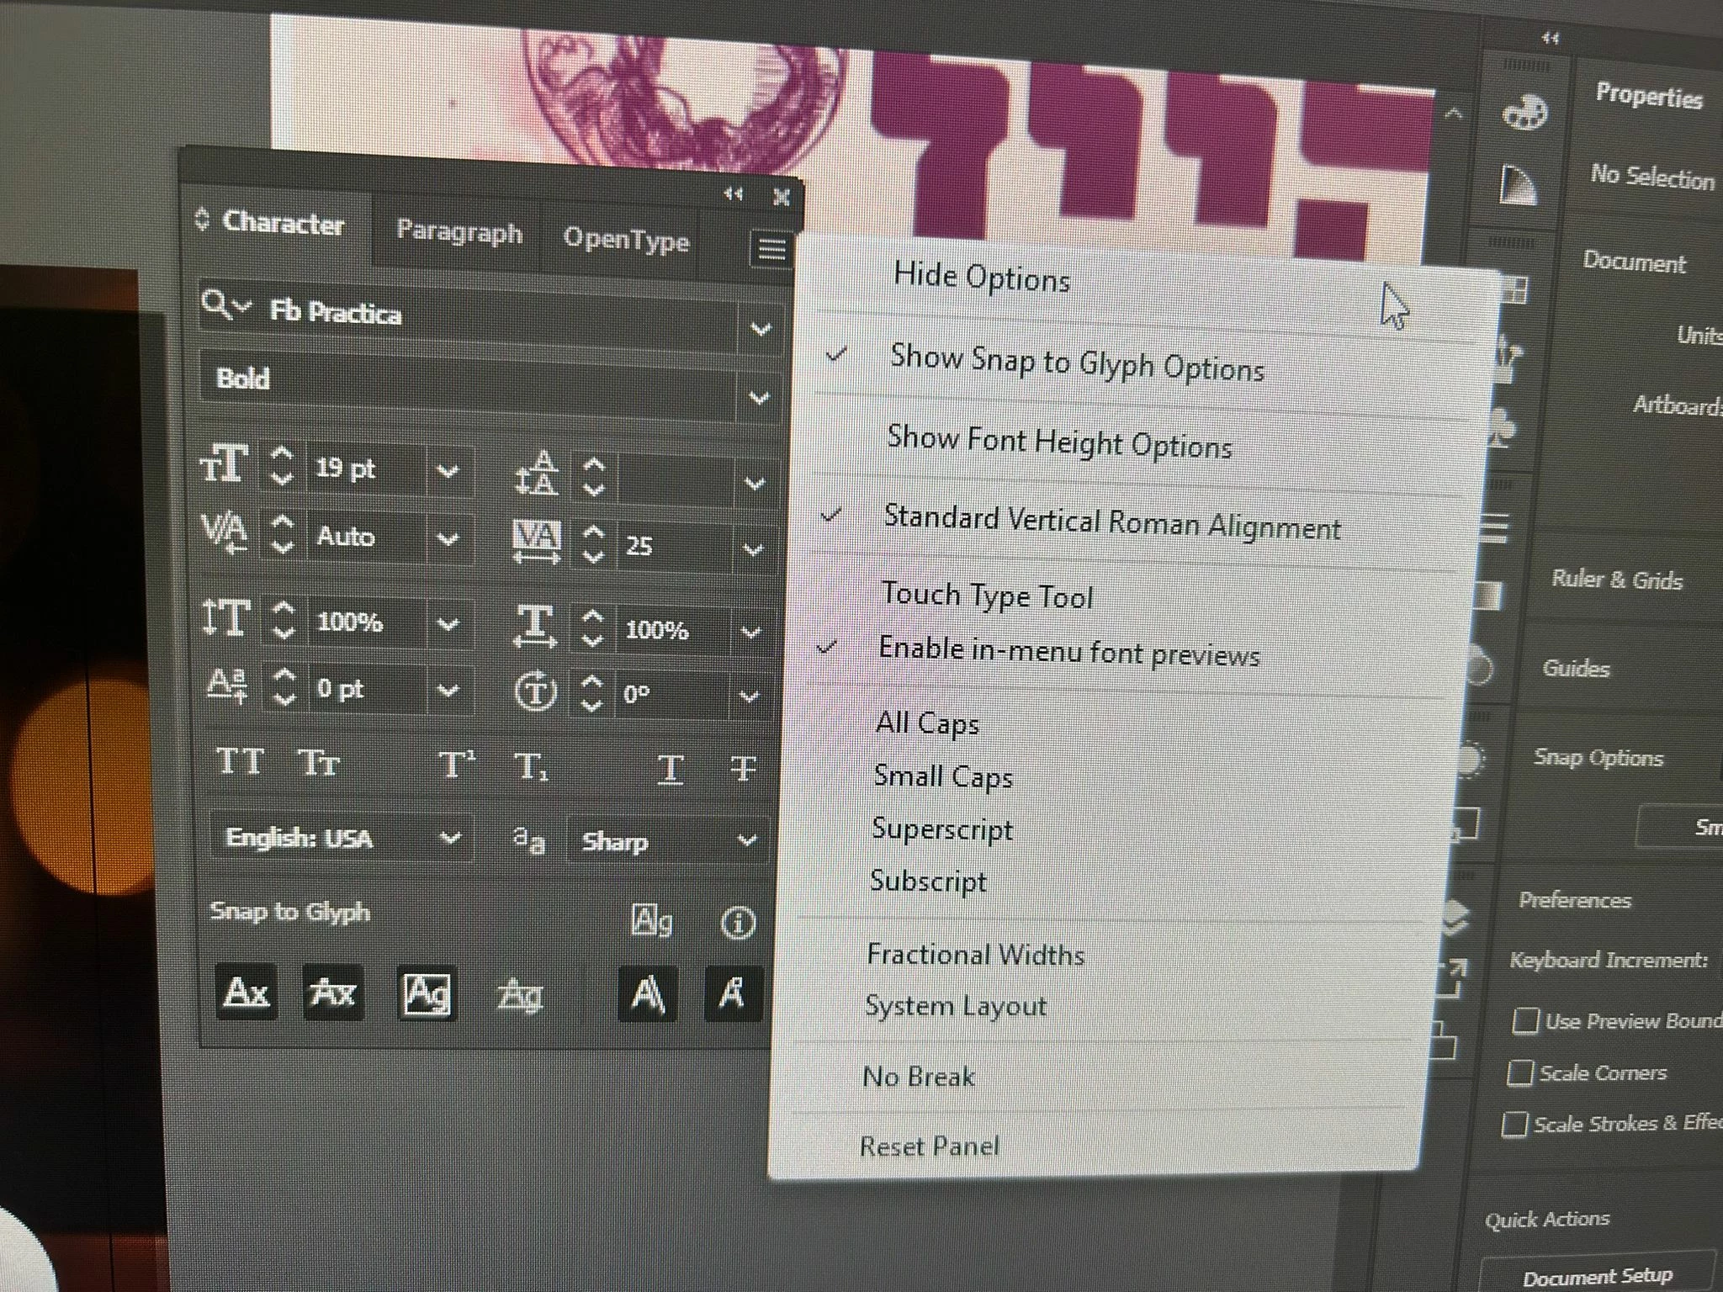Image resolution: width=1723 pixels, height=1292 pixels.
Task: Enable Use Preview Bounds checkbox
Action: point(1524,1021)
